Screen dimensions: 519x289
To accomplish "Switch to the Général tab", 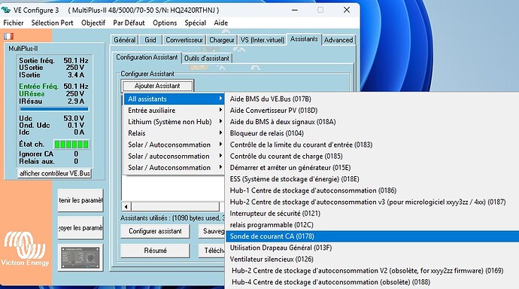I will pos(124,40).
